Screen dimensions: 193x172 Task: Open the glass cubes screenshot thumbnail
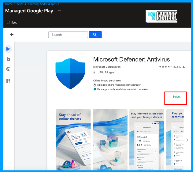(110, 140)
